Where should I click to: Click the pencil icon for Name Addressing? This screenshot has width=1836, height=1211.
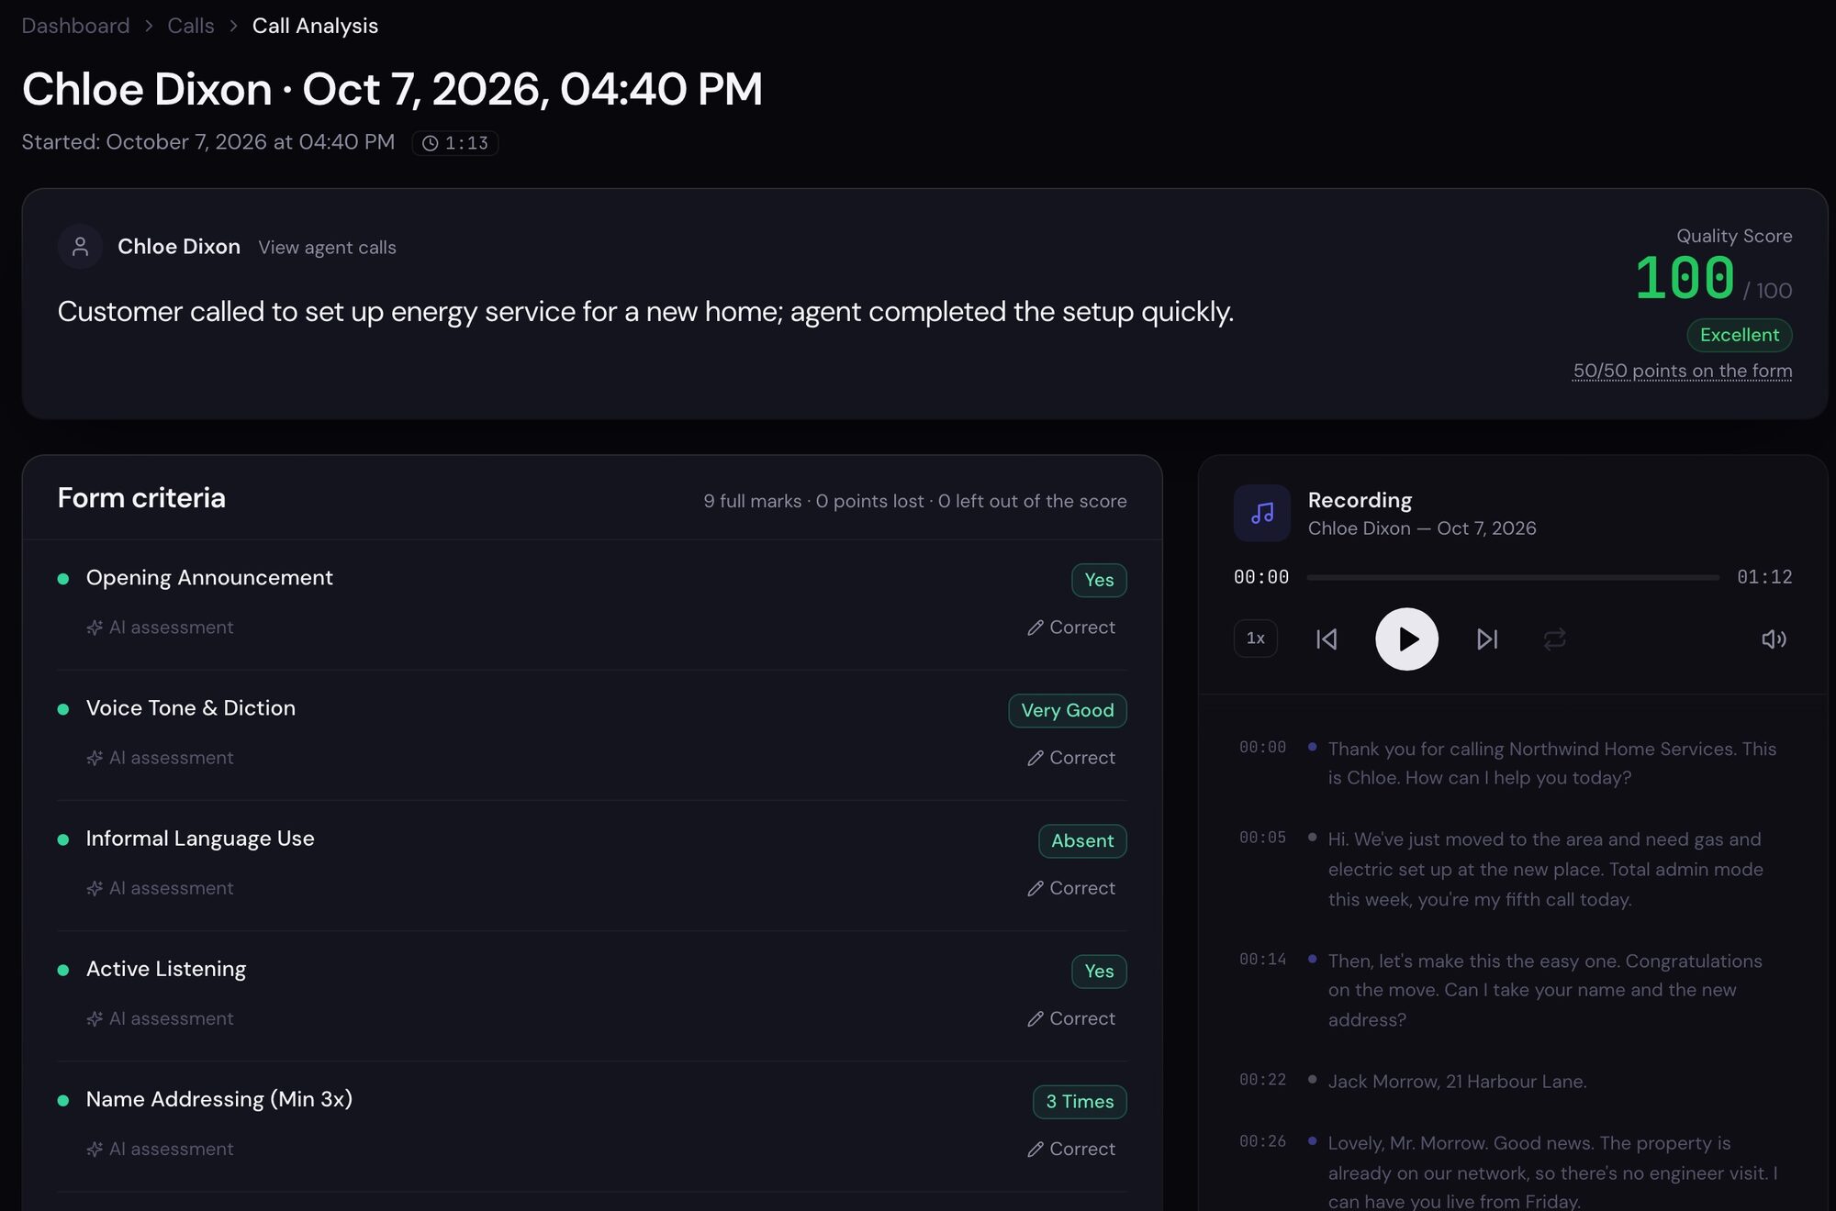point(1036,1149)
